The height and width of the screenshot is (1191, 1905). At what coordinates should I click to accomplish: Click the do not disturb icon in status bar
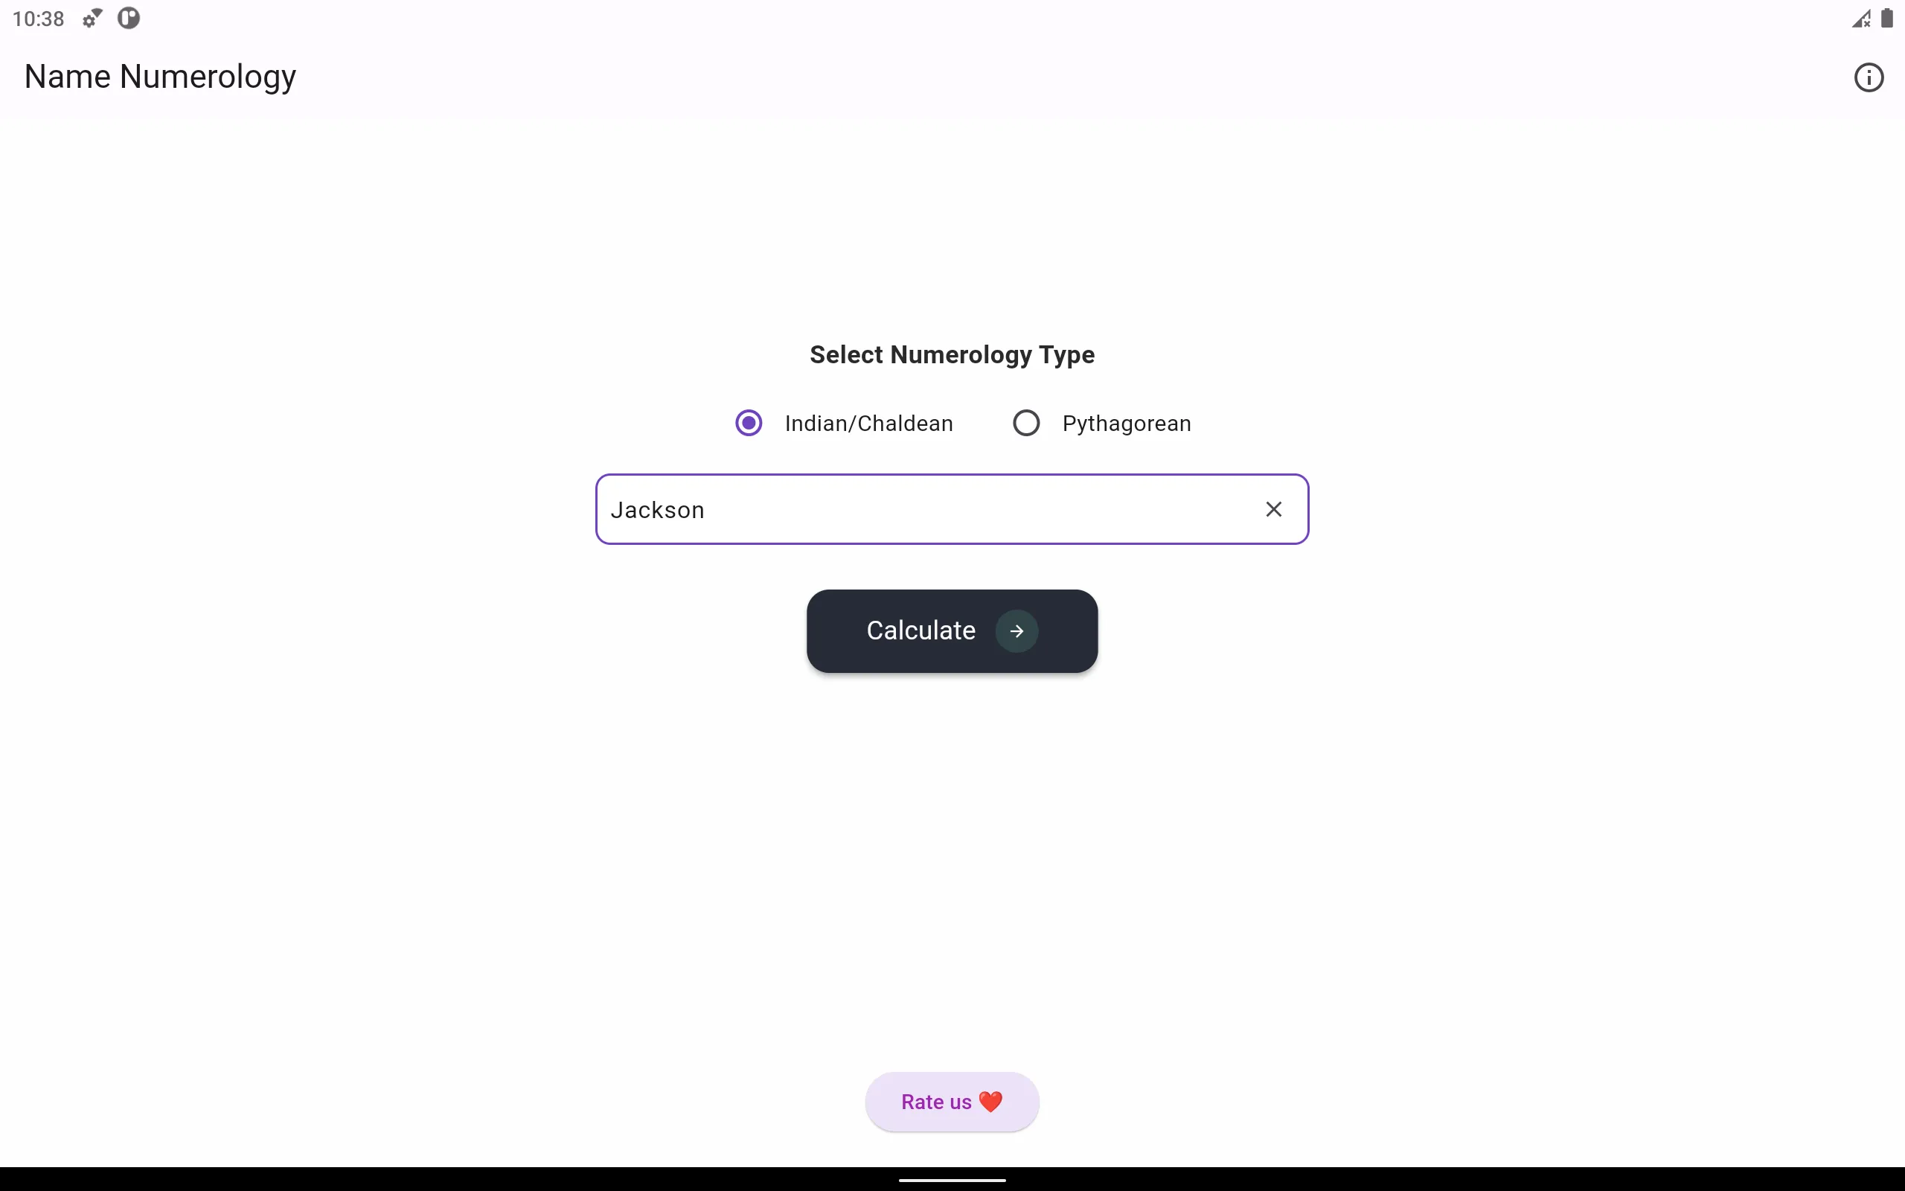point(129,18)
